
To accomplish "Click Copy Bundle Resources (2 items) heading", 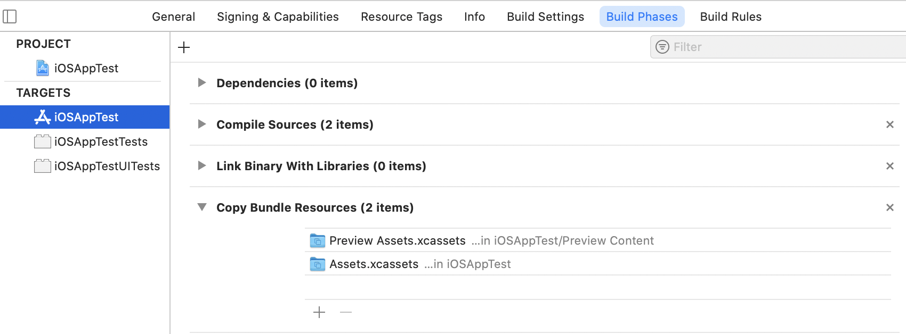I will [x=314, y=207].
